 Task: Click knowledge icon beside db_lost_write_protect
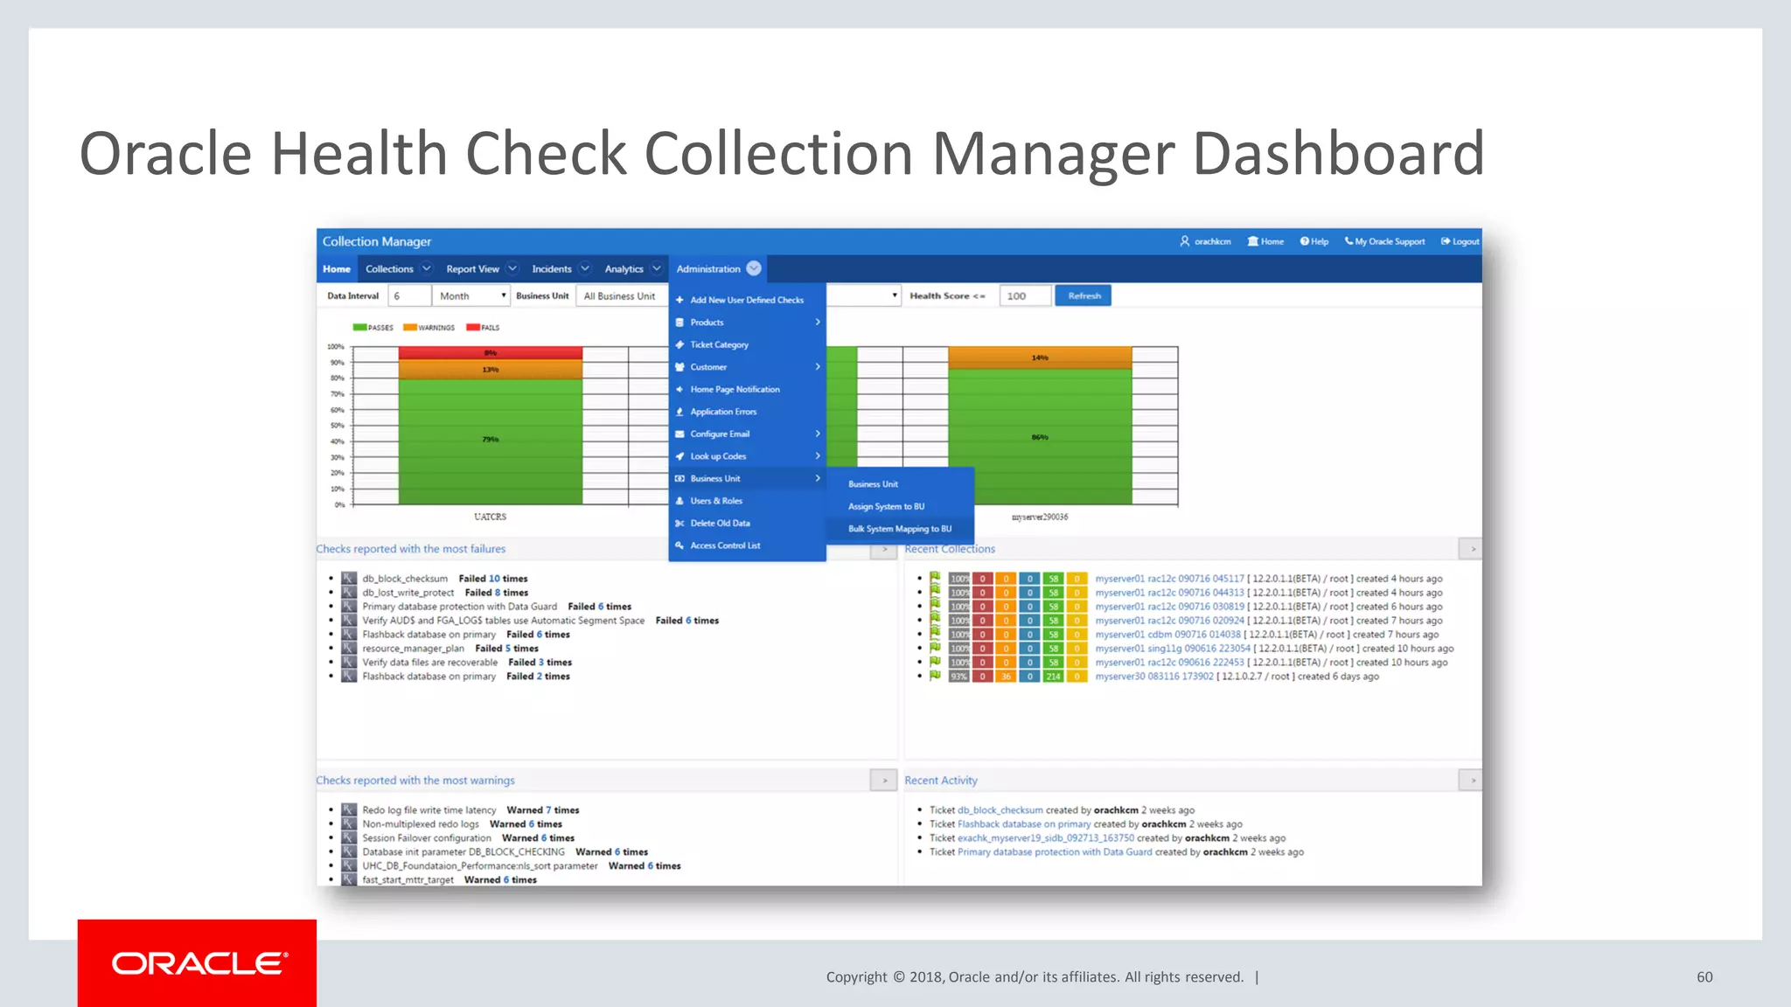point(349,593)
